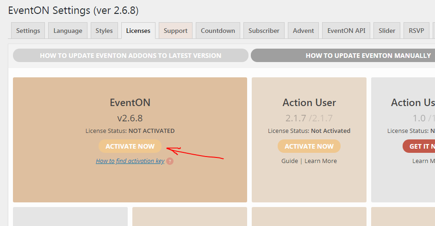Click How to Update EventON Manually button

click(x=343, y=56)
